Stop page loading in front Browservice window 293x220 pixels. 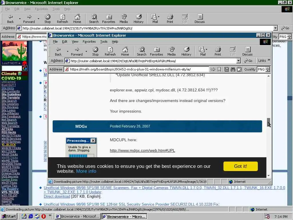point(95,51)
